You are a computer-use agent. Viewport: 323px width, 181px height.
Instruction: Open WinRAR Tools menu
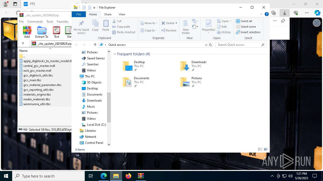(50, 22)
